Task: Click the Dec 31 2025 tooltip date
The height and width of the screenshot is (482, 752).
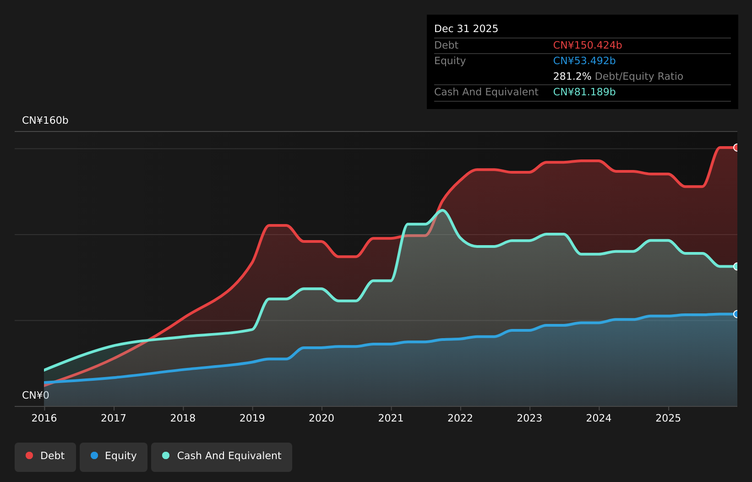Action: pos(466,29)
